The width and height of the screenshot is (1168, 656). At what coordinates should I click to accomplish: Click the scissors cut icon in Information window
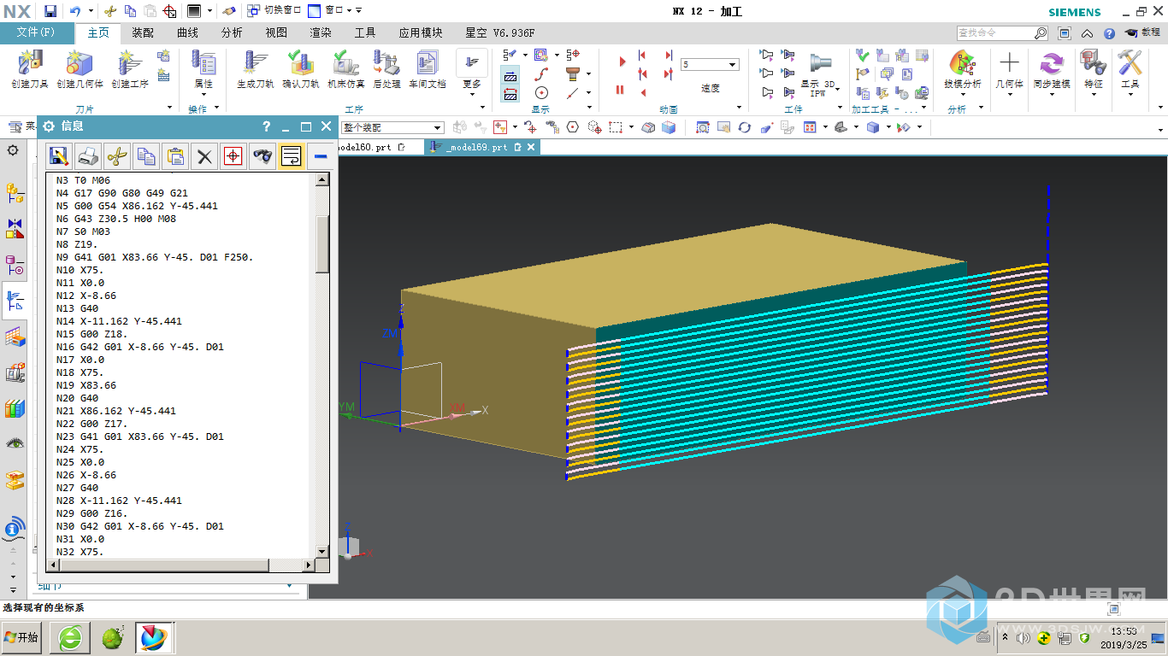click(x=117, y=156)
